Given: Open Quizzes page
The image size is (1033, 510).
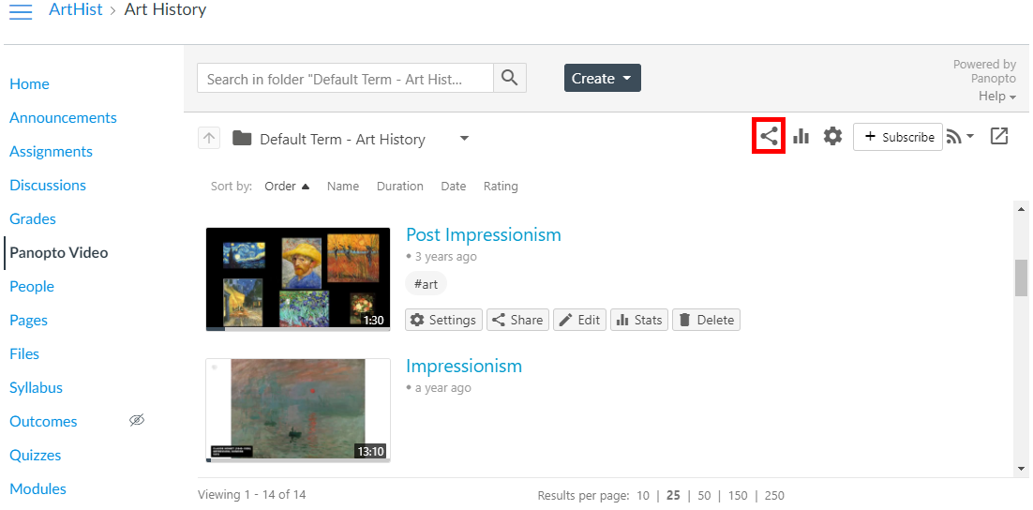Looking at the screenshot, I should (x=35, y=455).
